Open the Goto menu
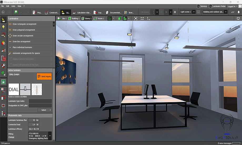The width and height of the screenshot is (242, 145). [13, 6]
